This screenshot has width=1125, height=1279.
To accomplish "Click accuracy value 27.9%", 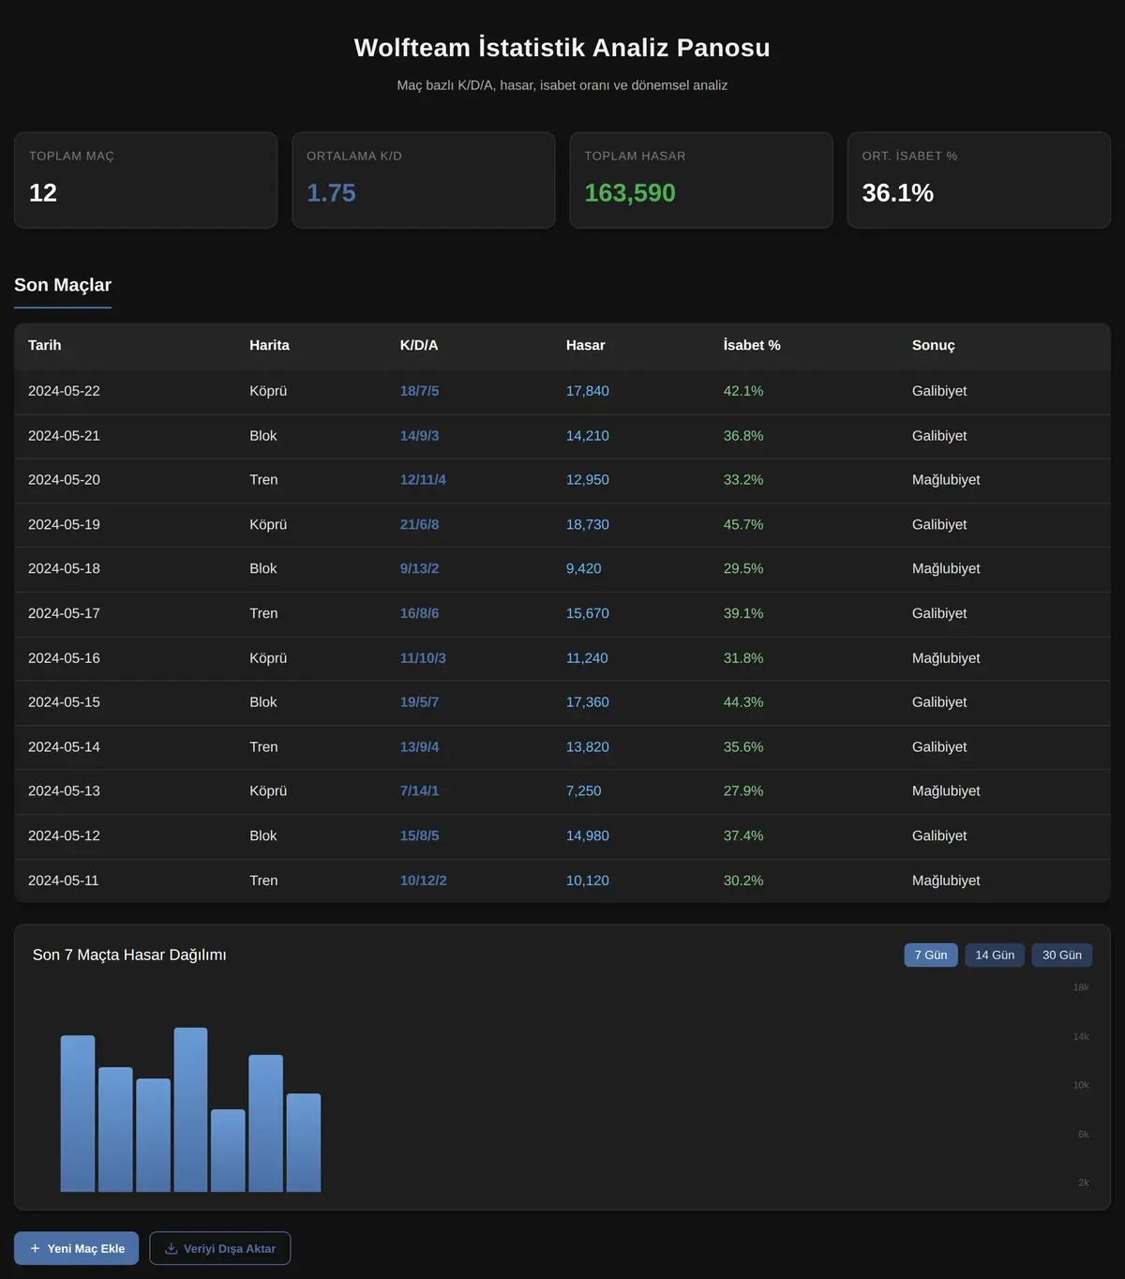I will [x=743, y=791].
